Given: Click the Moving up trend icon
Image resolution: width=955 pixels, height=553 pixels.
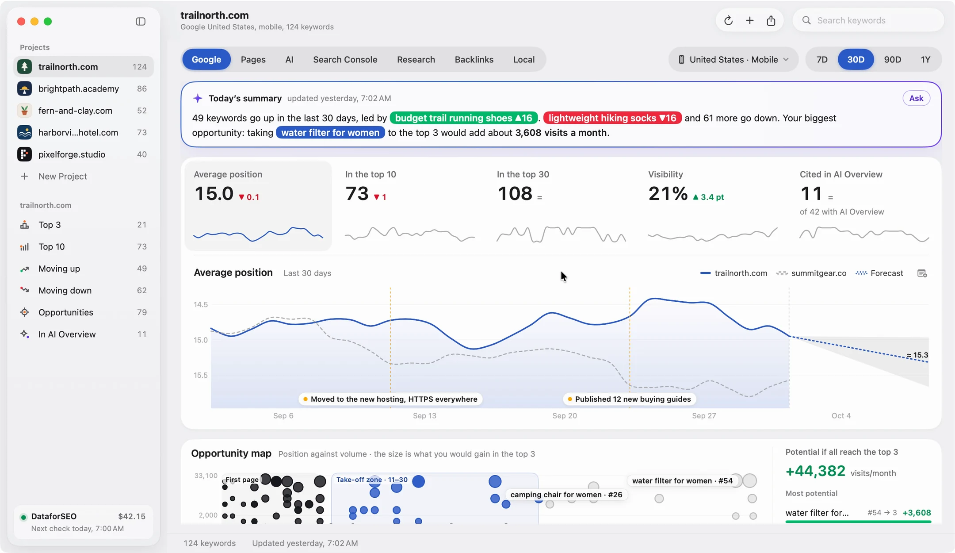Looking at the screenshot, I should click(x=24, y=269).
